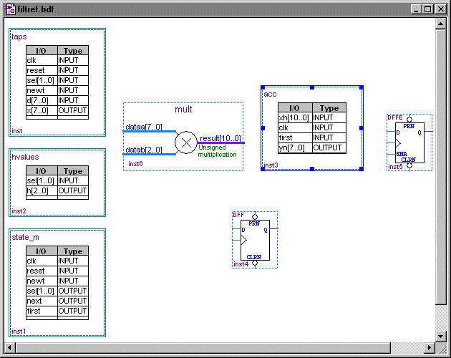Click the horizontal scrollbar left arrow
This screenshot has width=451, height=358.
click(10, 347)
